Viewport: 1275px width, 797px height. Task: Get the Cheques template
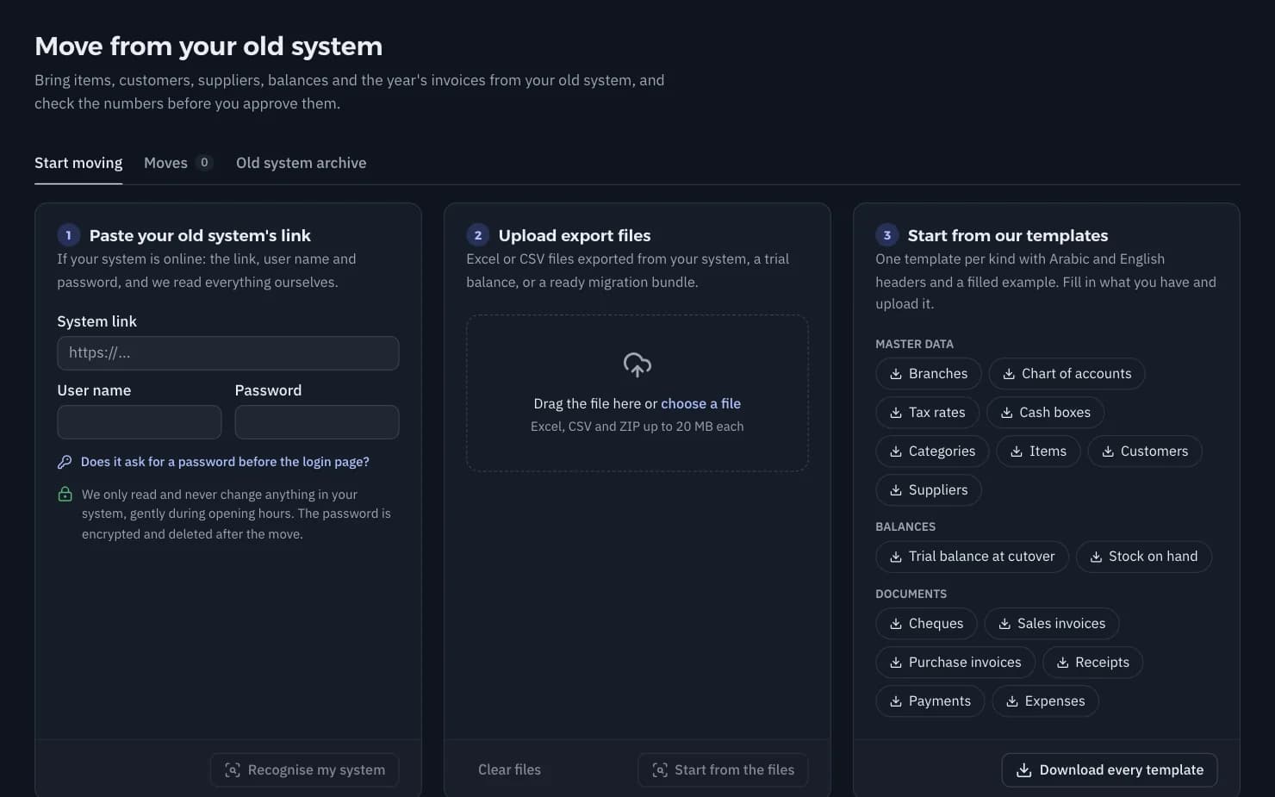pos(926,624)
